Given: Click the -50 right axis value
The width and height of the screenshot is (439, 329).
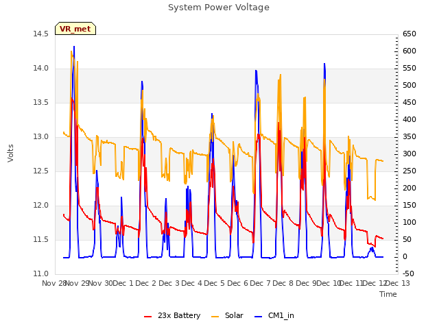Looking at the screenshot, I should (x=408, y=273).
